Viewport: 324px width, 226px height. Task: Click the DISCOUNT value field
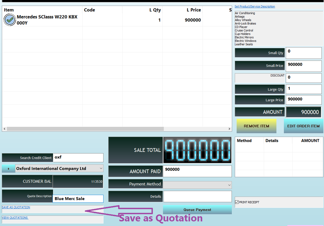[303, 77]
